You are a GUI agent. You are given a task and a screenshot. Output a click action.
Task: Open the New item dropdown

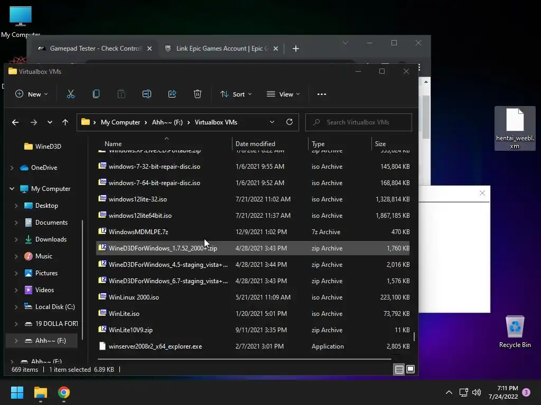(x=31, y=94)
